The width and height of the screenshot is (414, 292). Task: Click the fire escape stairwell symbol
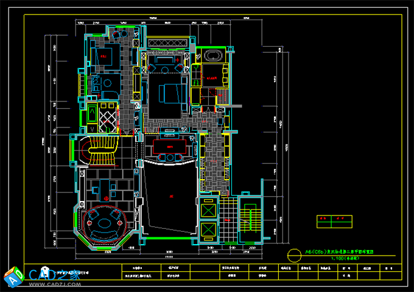tap(248, 217)
